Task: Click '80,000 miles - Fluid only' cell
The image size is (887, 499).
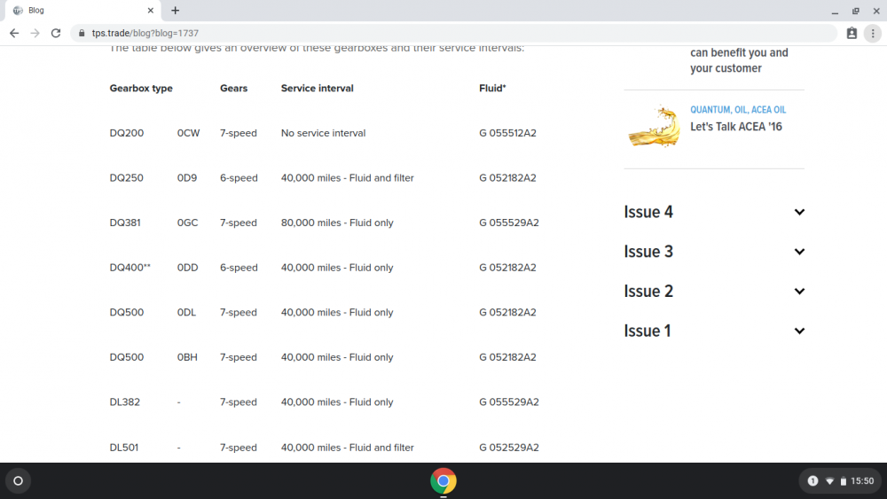Action: click(x=337, y=222)
